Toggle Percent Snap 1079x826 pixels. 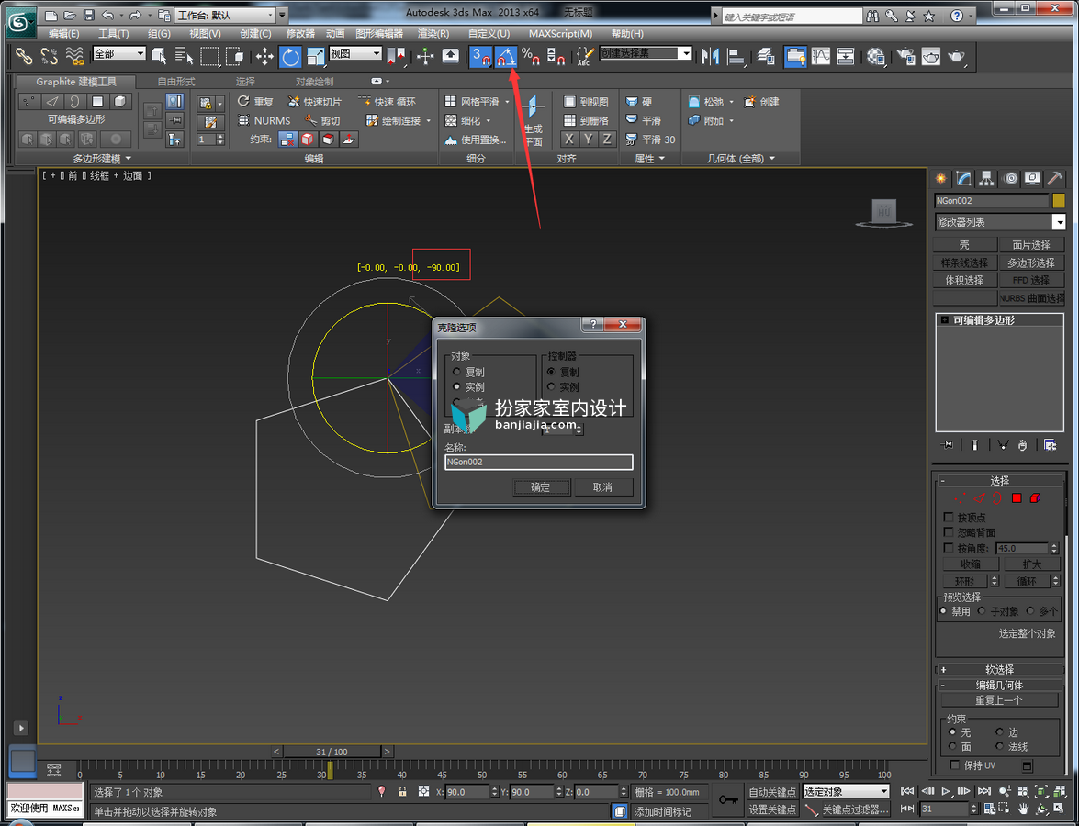point(531,56)
